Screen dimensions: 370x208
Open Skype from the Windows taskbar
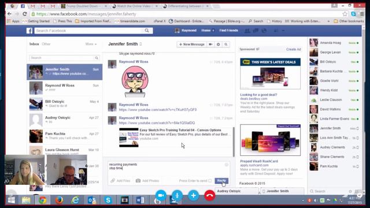(x=108, y=200)
